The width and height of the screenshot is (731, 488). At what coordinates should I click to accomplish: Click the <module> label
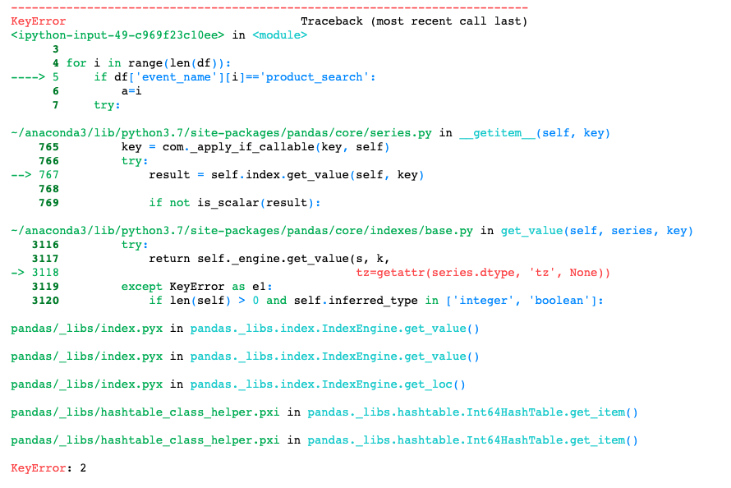point(280,35)
